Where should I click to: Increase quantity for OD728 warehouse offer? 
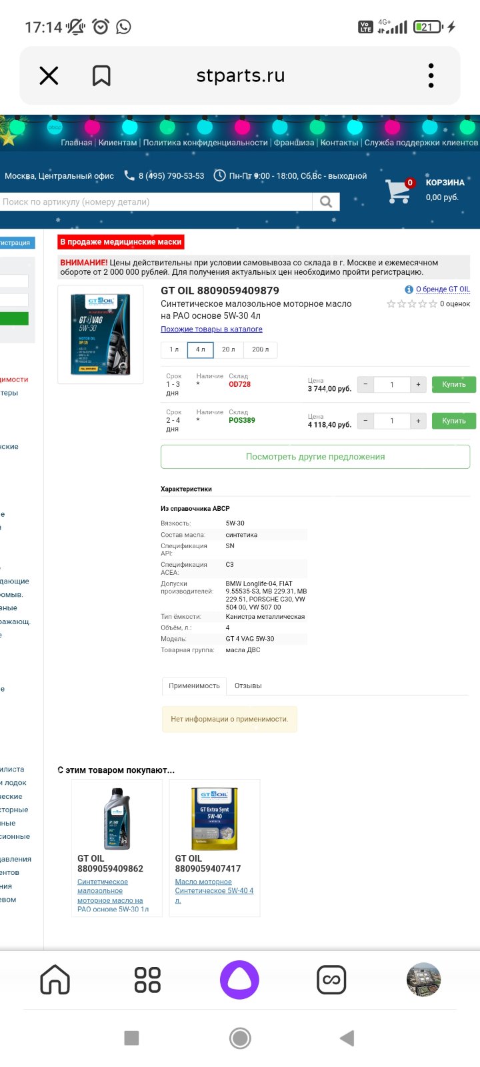[418, 384]
